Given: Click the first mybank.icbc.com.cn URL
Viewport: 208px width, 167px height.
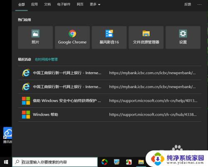Looking at the screenshot, I should [x=152, y=73].
